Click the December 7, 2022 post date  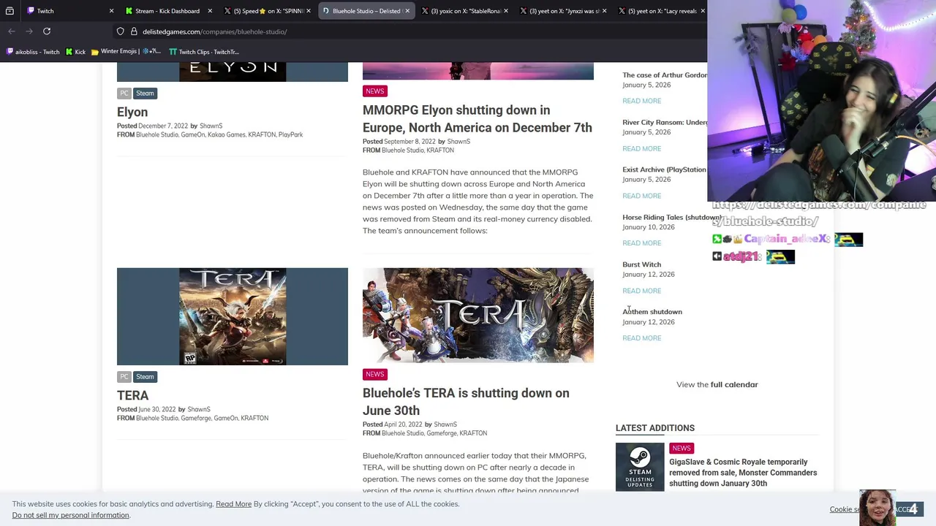[163, 126]
